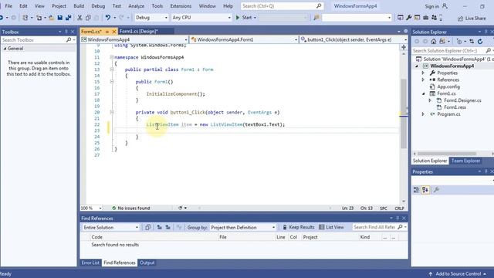The height and width of the screenshot is (278, 494).
Task: Switch to the Team Explorer tab
Action: [465, 161]
